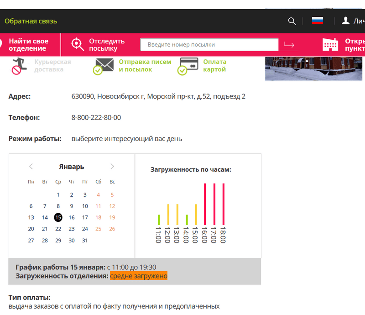The height and width of the screenshot is (315, 365).
Task: Open Найти свое отделение
Action: 29,45
